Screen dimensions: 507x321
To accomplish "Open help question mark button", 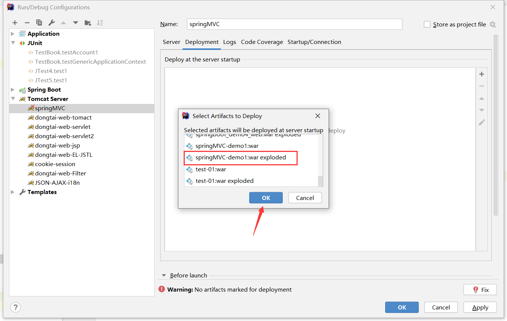I will pos(15,307).
